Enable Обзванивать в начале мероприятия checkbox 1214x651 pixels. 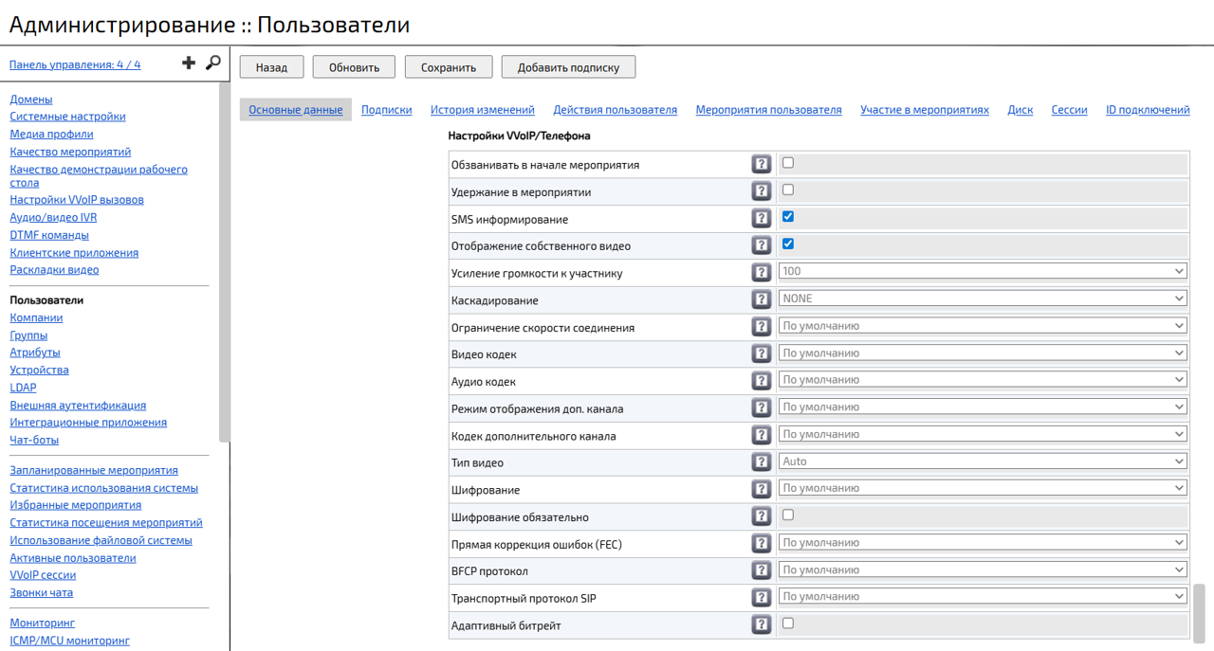[x=788, y=163]
